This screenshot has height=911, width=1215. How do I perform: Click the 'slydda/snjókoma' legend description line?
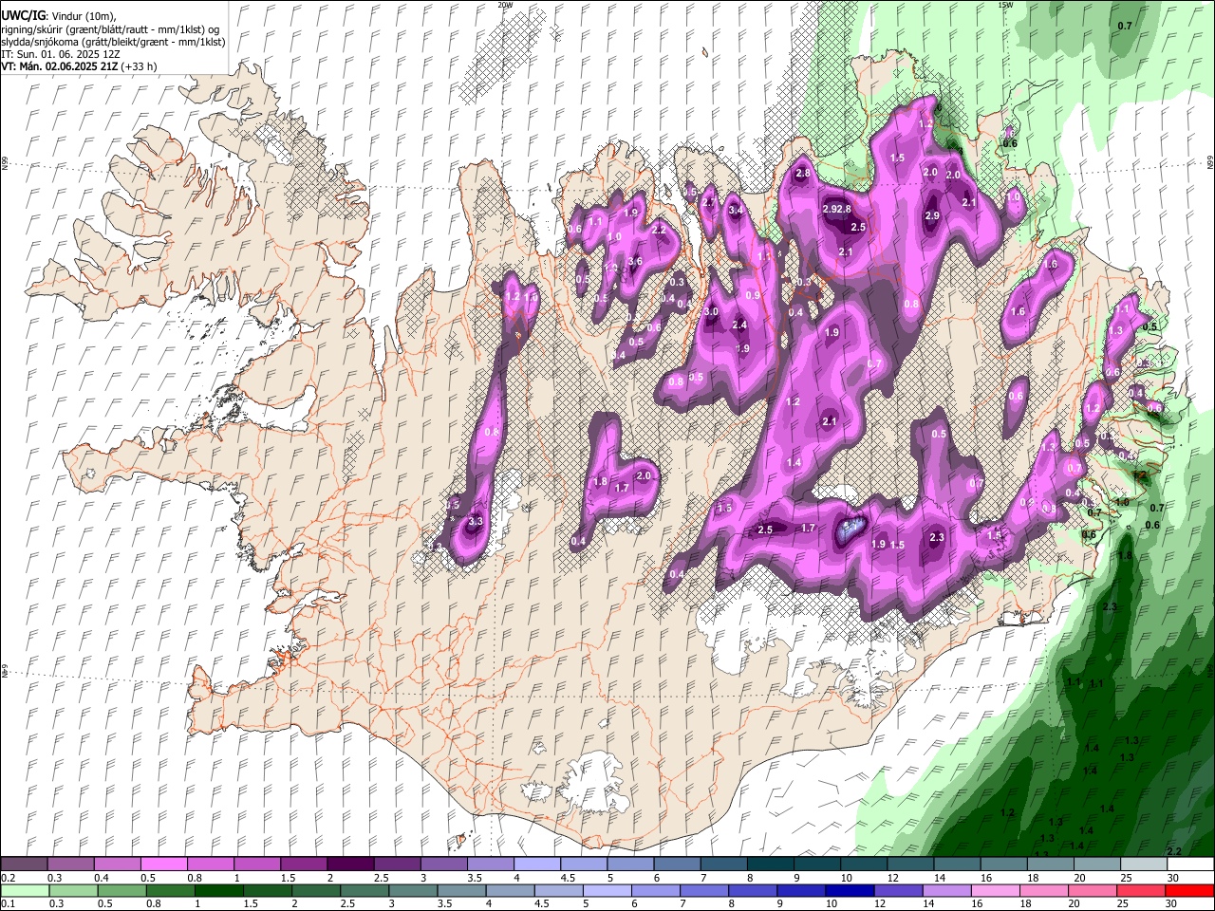pyautogui.click(x=113, y=42)
